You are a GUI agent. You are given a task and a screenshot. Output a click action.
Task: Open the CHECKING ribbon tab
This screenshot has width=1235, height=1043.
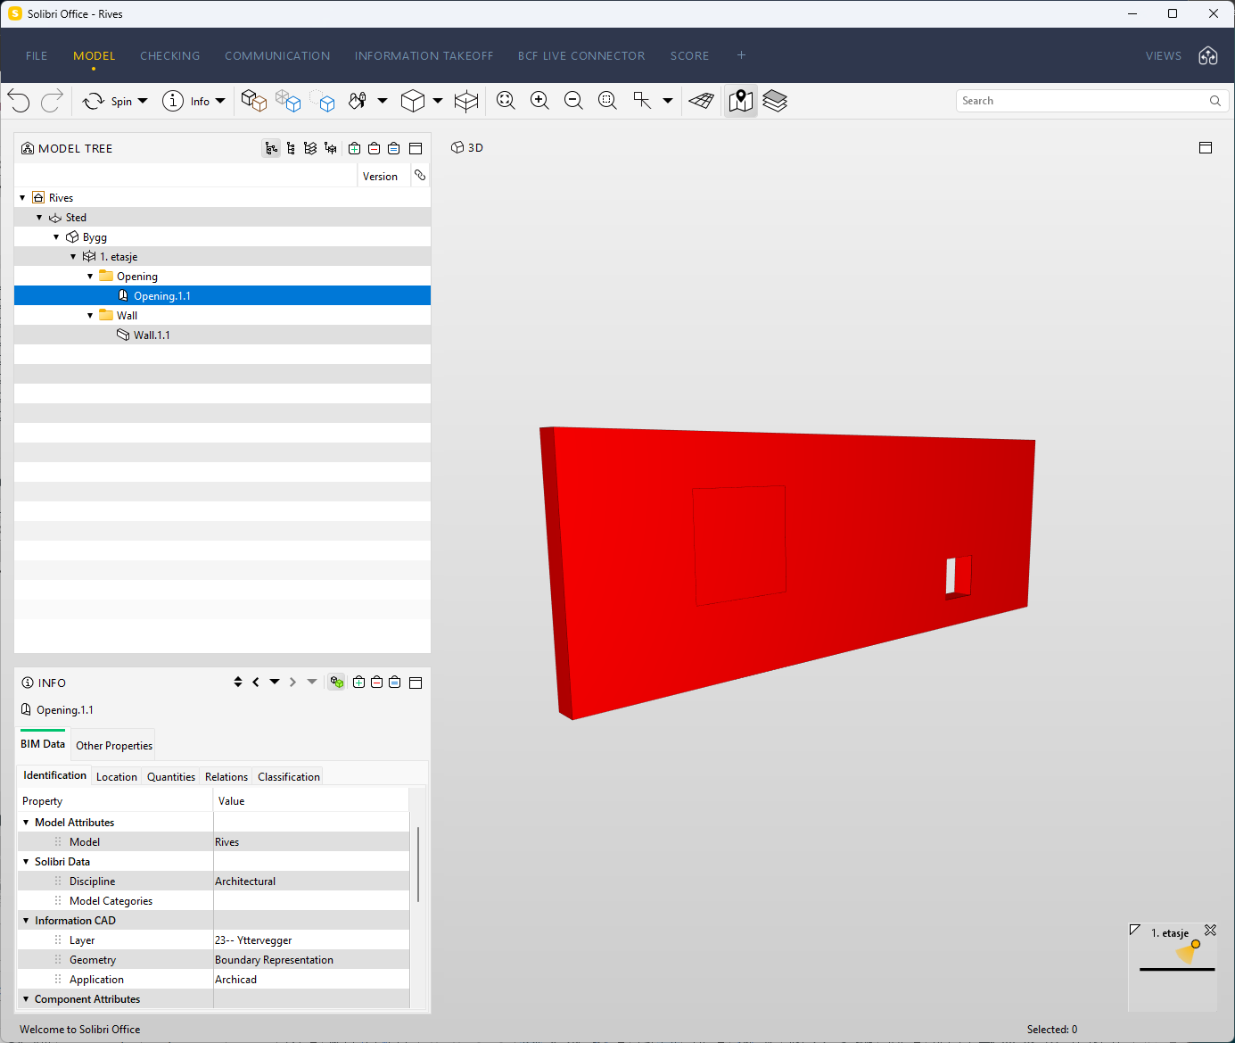pyautogui.click(x=169, y=55)
